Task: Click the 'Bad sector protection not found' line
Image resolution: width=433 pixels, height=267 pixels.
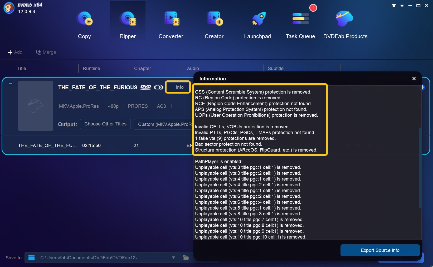Action: 228,144
